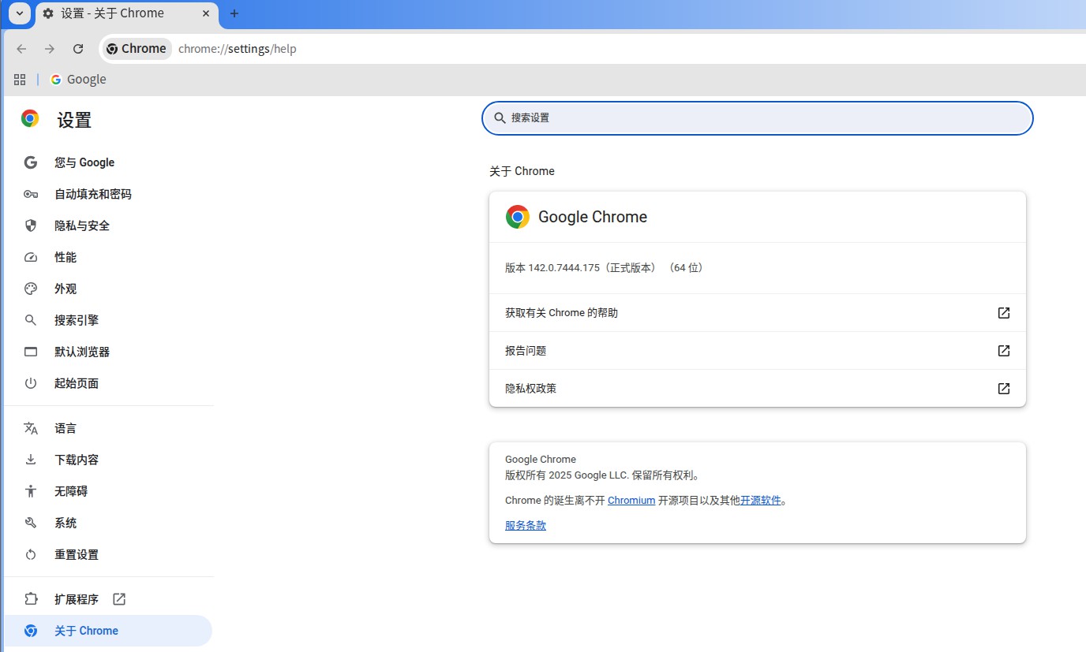Open the Chromium link
1086x652 pixels.
coord(631,501)
